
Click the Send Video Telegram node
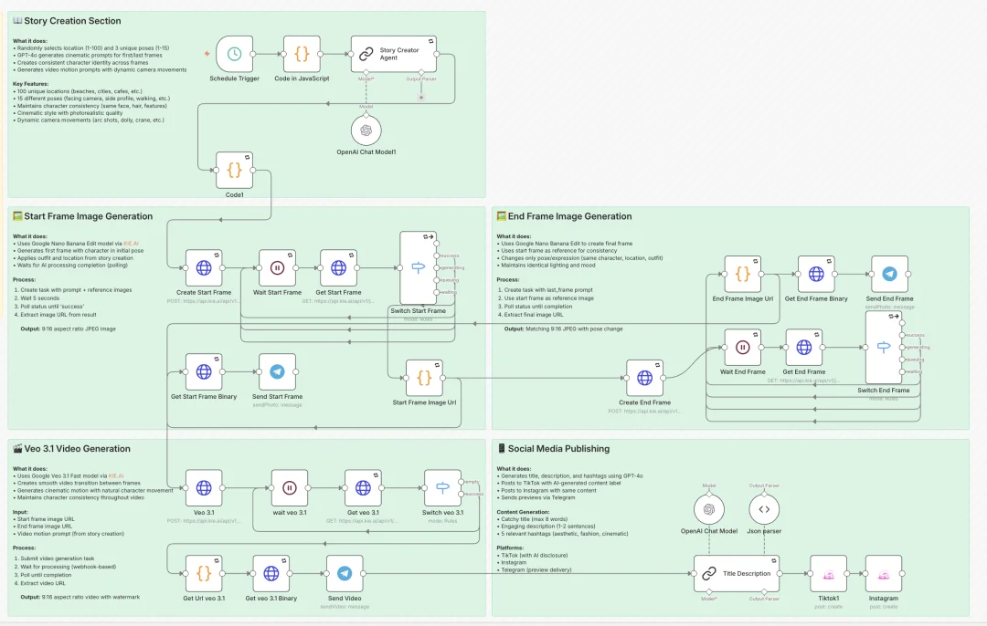pyautogui.click(x=345, y=573)
